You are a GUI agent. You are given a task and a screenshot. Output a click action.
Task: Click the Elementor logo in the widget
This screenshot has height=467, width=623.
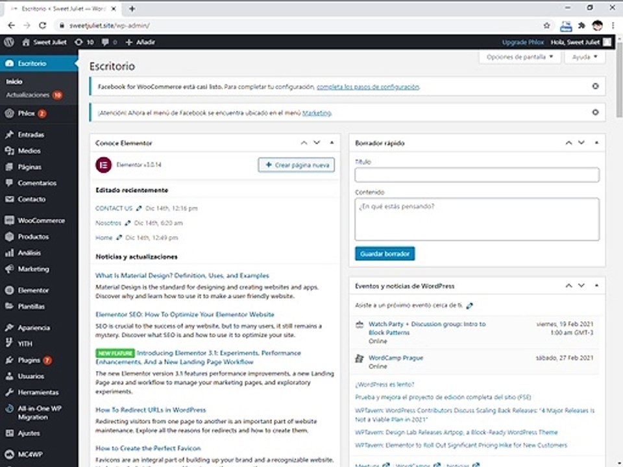104,165
